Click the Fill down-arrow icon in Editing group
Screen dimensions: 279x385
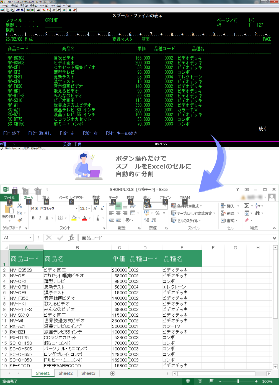tap(247, 213)
